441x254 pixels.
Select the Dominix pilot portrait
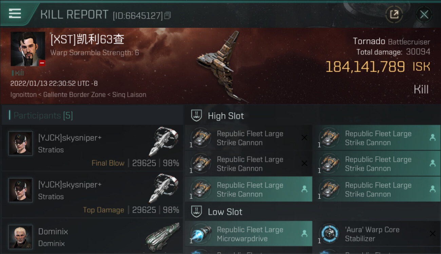[21, 237]
